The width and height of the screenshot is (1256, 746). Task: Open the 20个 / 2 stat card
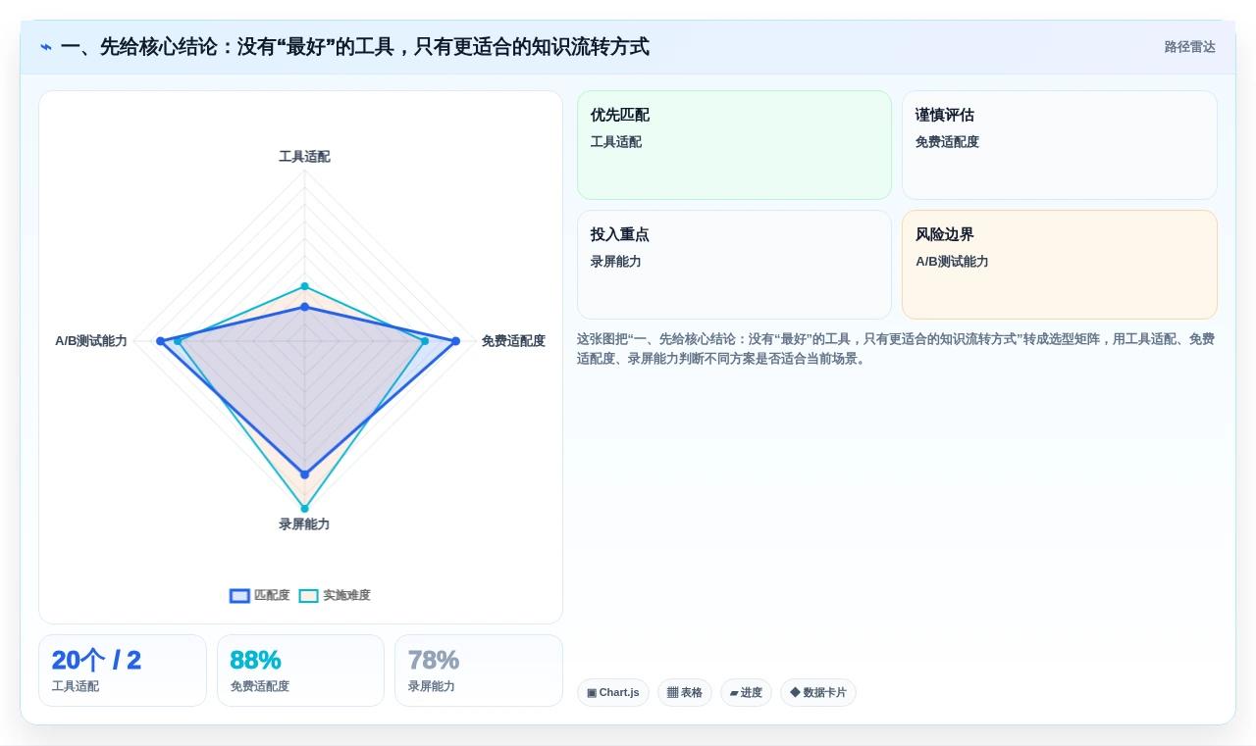pyautogui.click(x=123, y=671)
